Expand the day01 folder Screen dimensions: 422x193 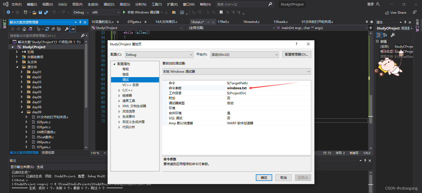pyautogui.click(x=22, y=72)
